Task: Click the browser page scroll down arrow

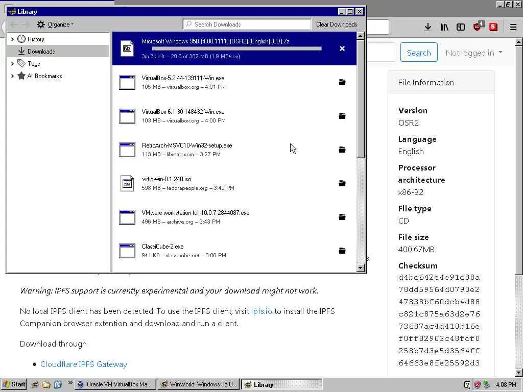Action: click(519, 373)
